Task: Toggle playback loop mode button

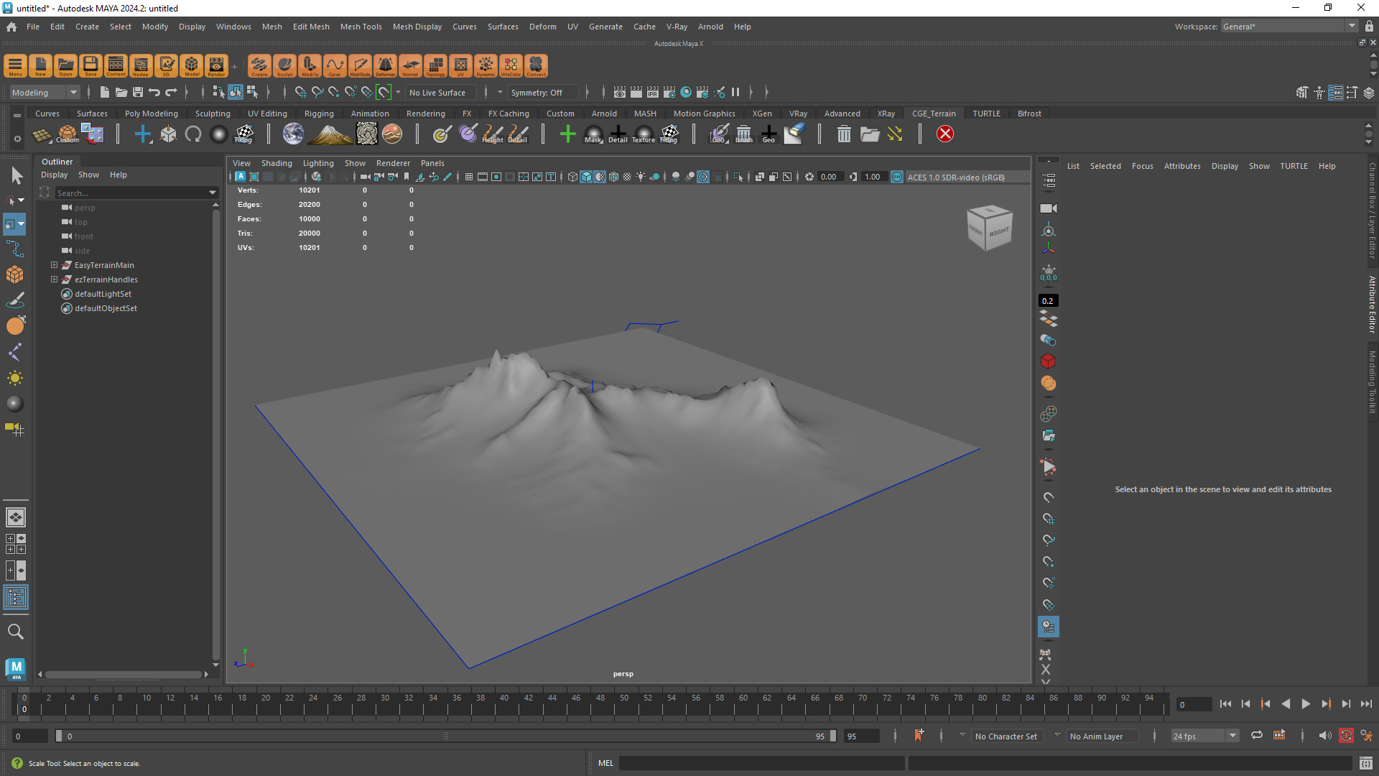Action: 1256,736
